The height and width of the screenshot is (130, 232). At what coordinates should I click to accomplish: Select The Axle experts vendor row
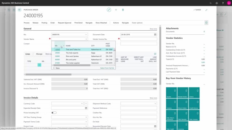(x=83, y=53)
